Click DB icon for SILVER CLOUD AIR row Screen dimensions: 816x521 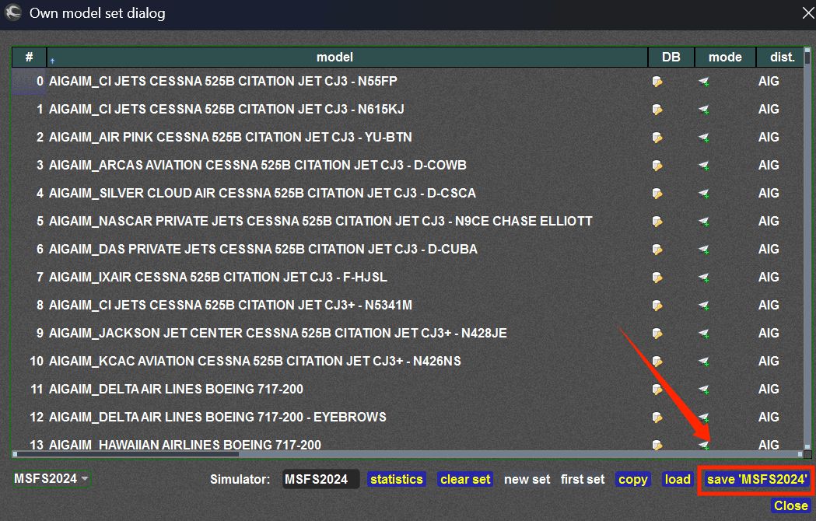(x=657, y=194)
